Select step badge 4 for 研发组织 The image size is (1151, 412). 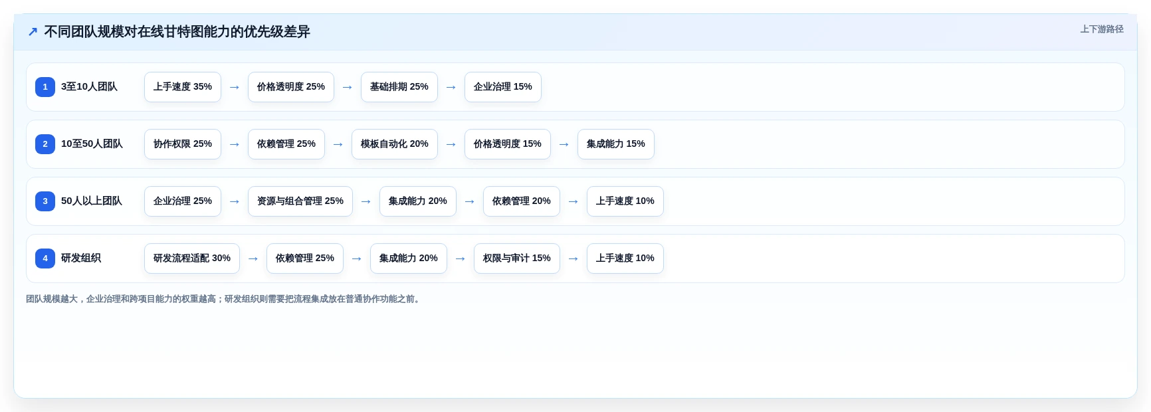45,258
